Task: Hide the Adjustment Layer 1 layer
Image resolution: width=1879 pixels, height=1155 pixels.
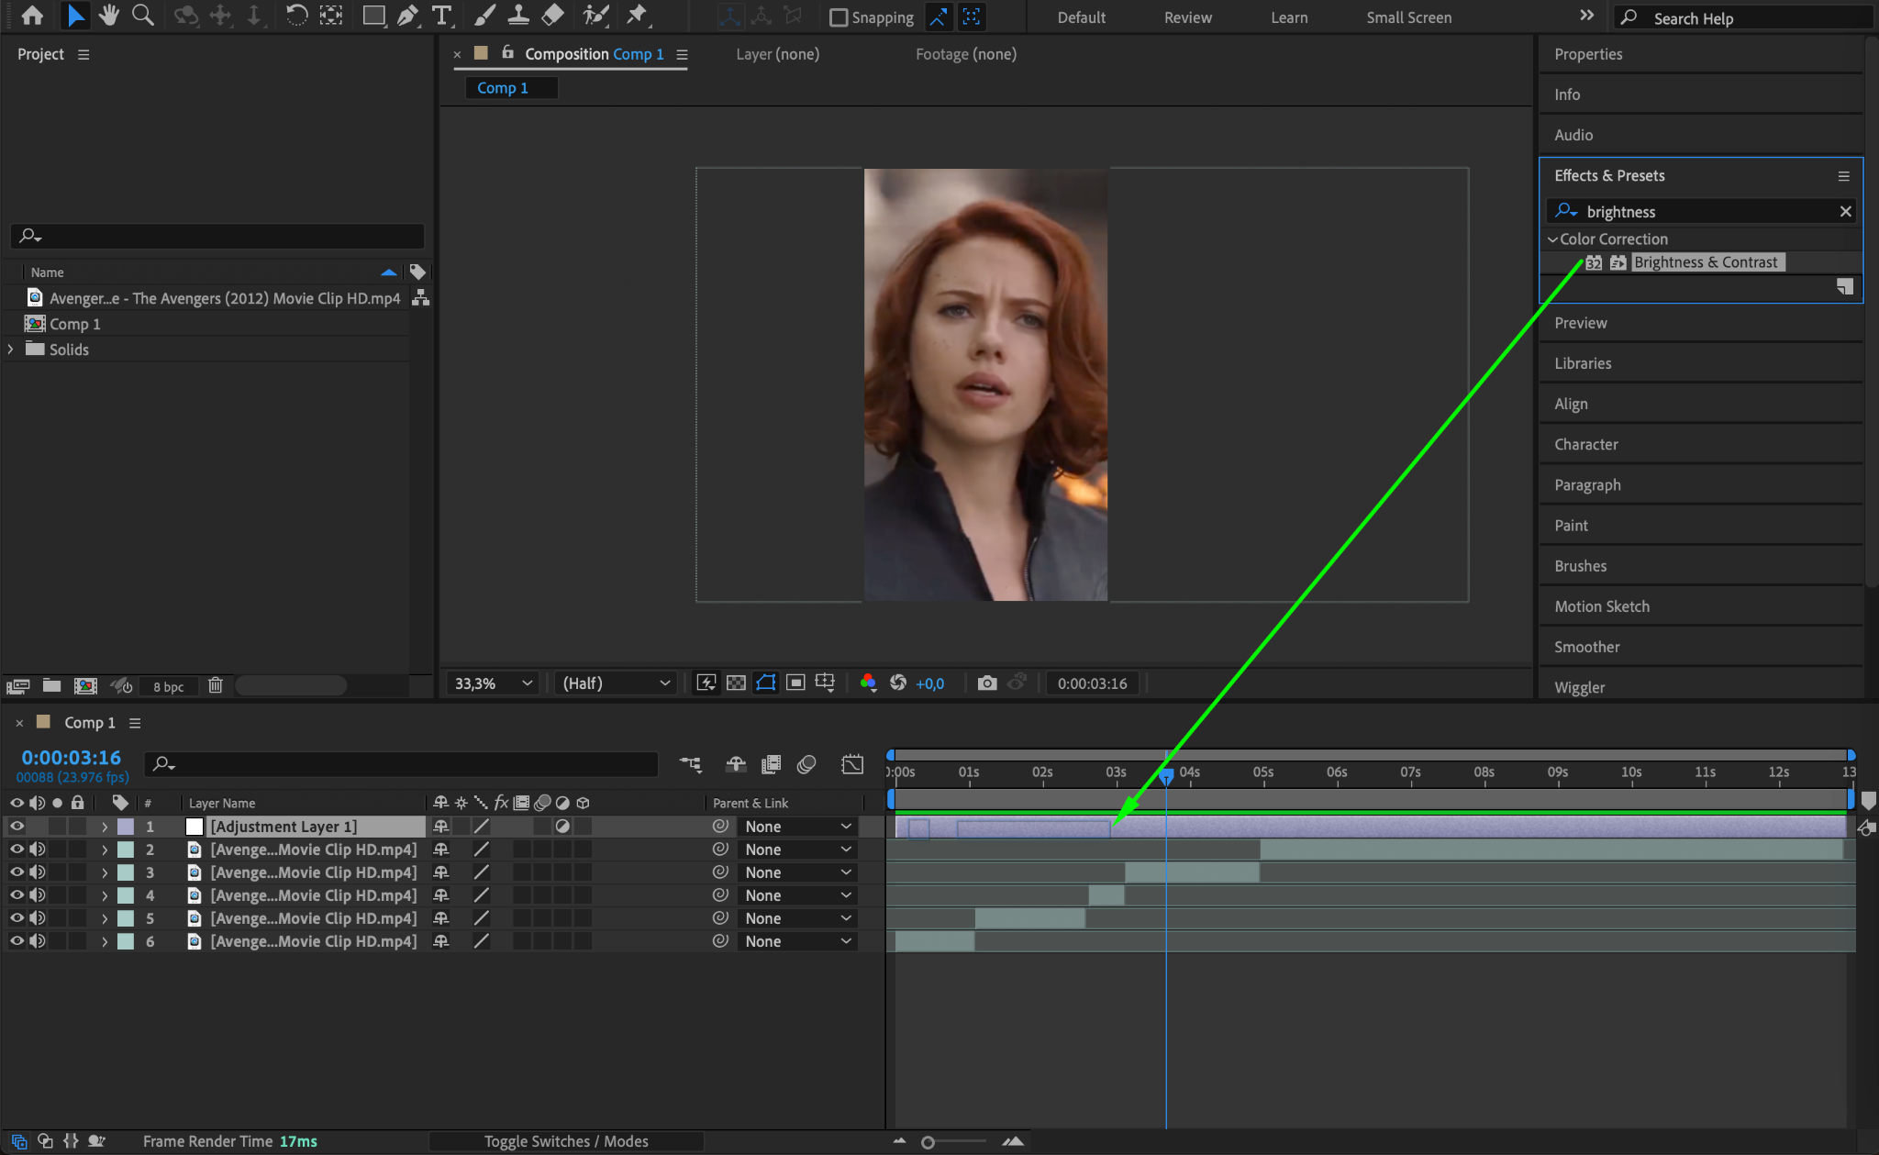Action: (17, 827)
